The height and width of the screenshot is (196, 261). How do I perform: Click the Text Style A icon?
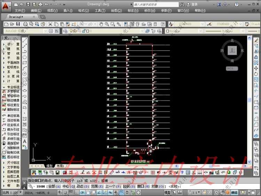[x=171, y=24]
